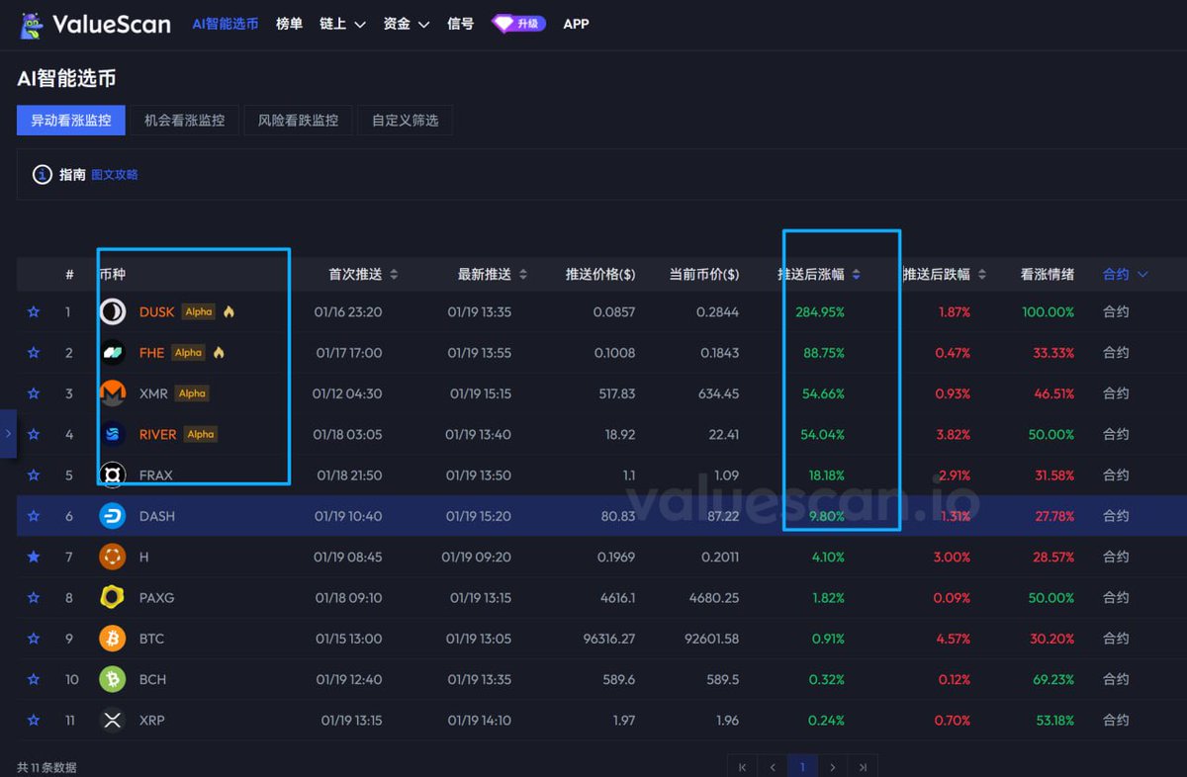Open AI智能选币 in top navigation
Image resolution: width=1187 pixels, height=777 pixels.
pyautogui.click(x=225, y=24)
